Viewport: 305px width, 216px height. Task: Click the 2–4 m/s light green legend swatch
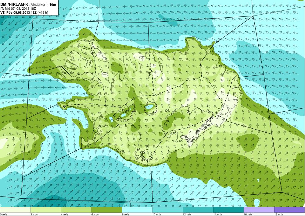(46, 210)
